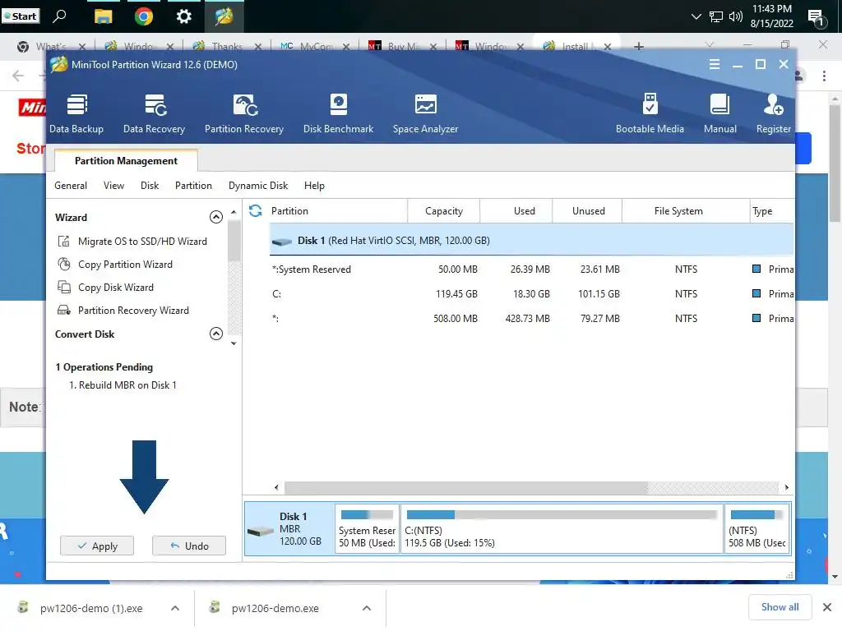Image resolution: width=842 pixels, height=631 pixels.
Task: Select Disk 1 drive icon in disk map
Action: pos(261,532)
